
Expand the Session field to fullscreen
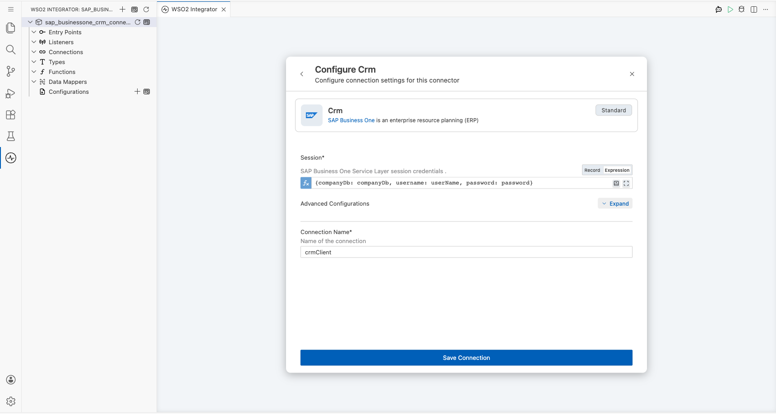[x=626, y=183]
